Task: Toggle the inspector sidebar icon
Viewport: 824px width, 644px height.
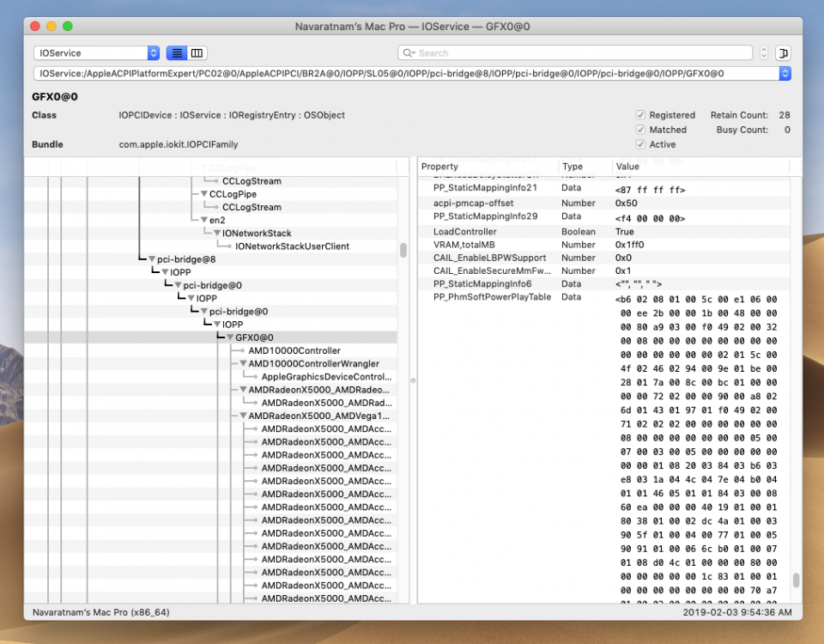Action: coord(783,53)
